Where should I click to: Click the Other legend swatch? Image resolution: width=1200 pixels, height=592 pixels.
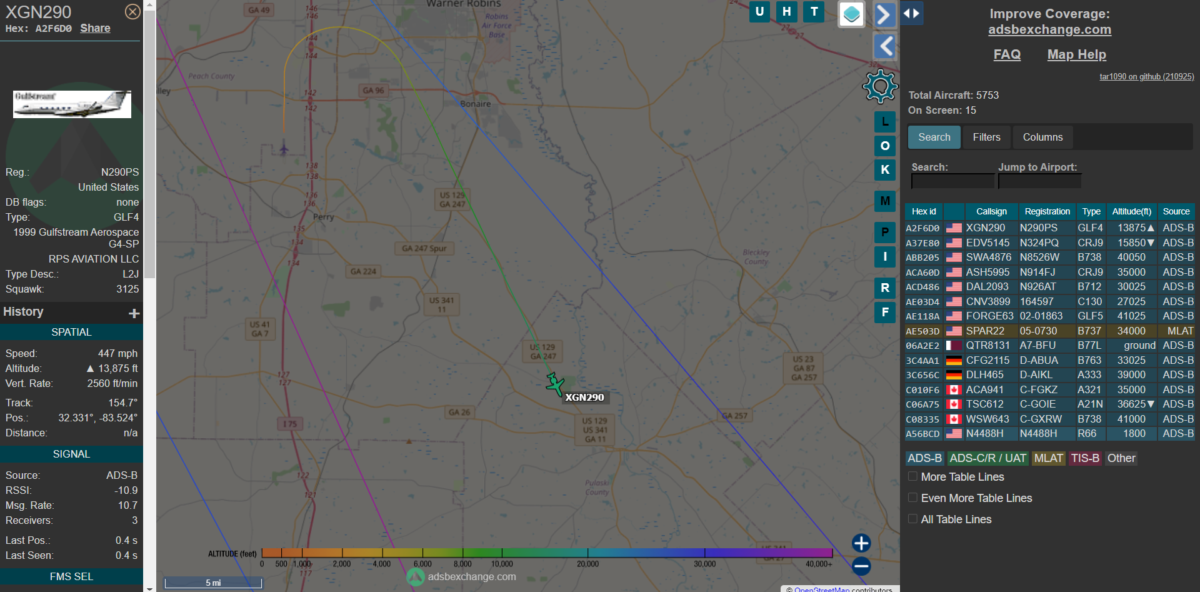click(x=1121, y=458)
